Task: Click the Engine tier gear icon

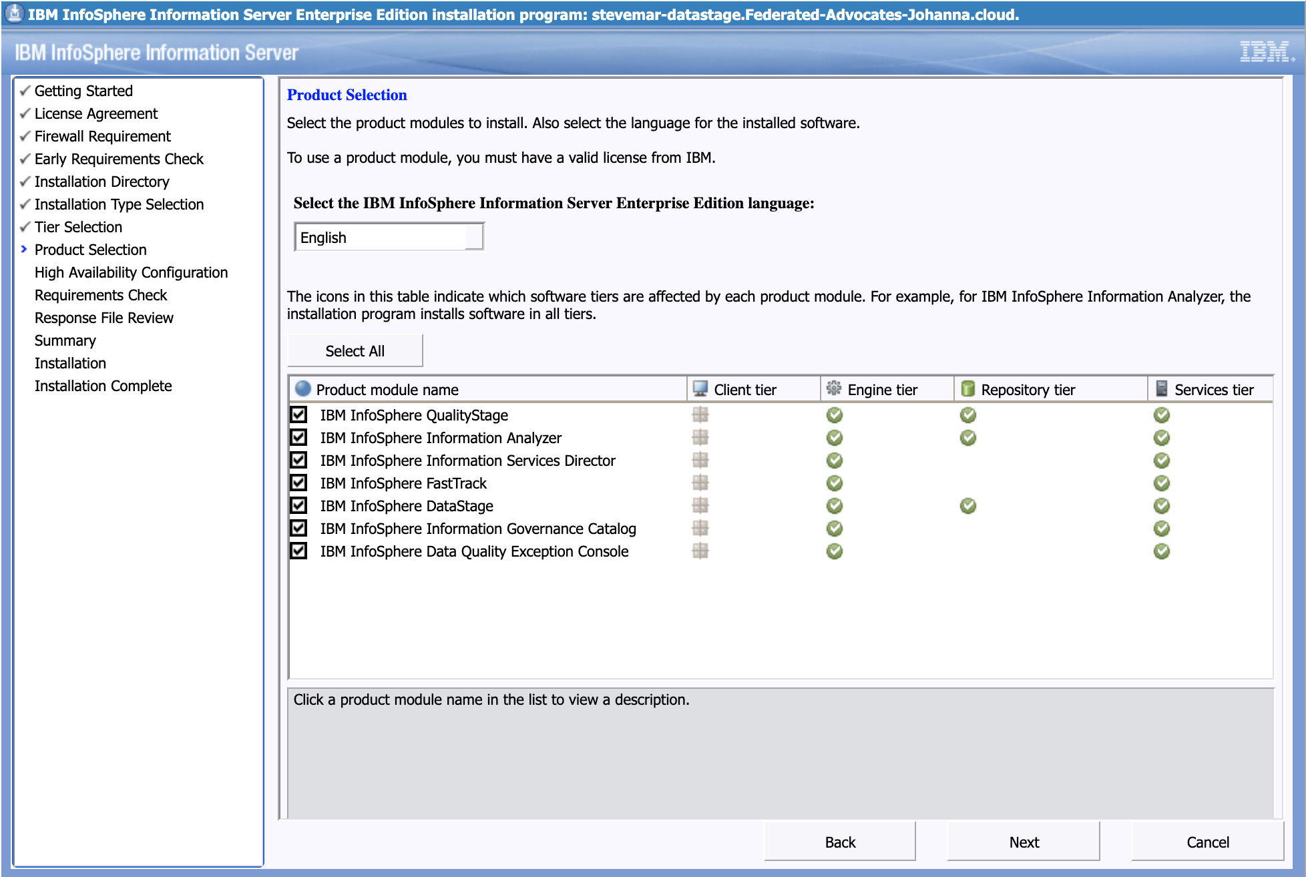Action: [x=834, y=388]
